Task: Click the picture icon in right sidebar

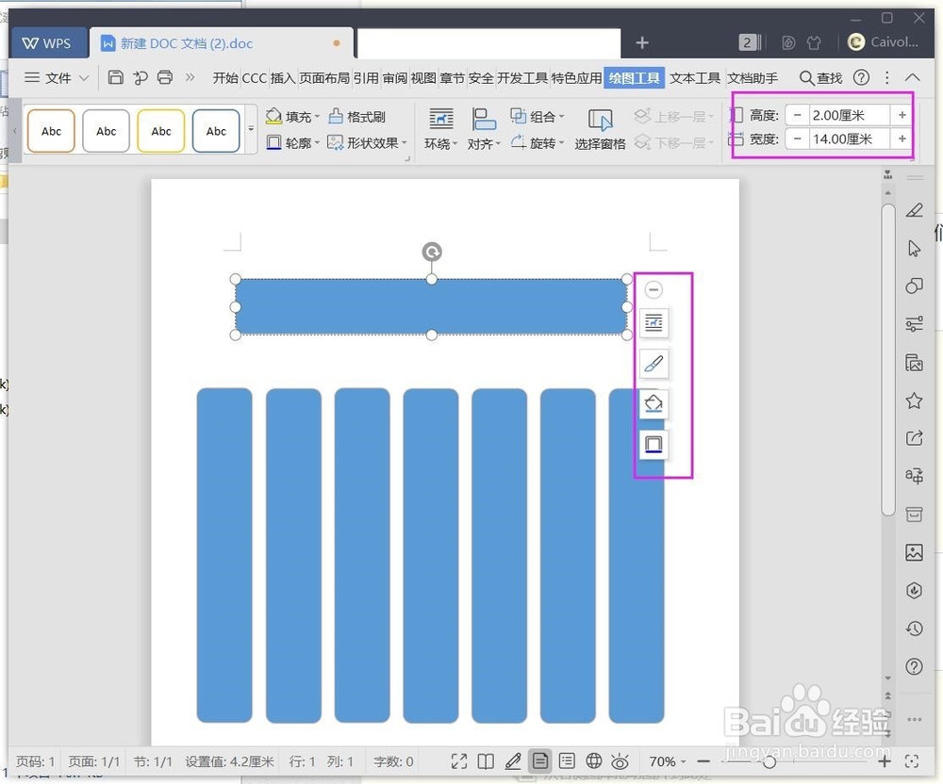Action: tap(914, 552)
